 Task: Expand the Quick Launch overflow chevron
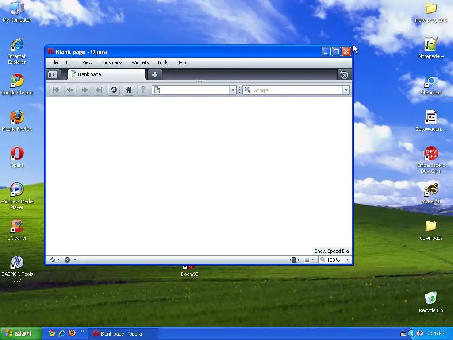coord(83,331)
